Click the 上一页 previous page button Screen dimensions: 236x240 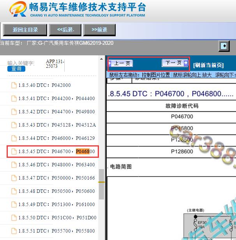[x=121, y=63]
